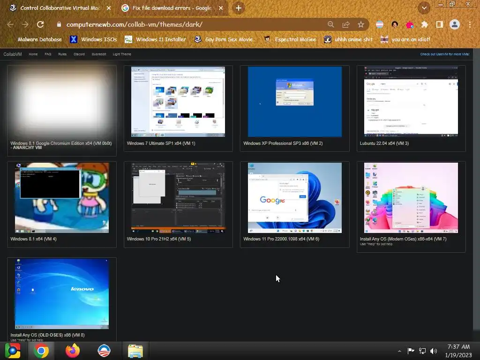Open the Chrome profile avatar icon
Image resolution: width=480 pixels, height=360 pixels.
coord(455,24)
